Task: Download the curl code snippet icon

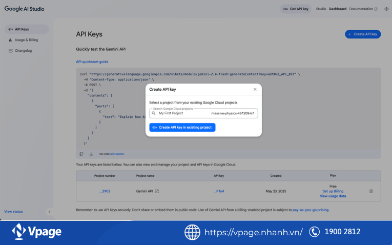Action: click(x=91, y=154)
